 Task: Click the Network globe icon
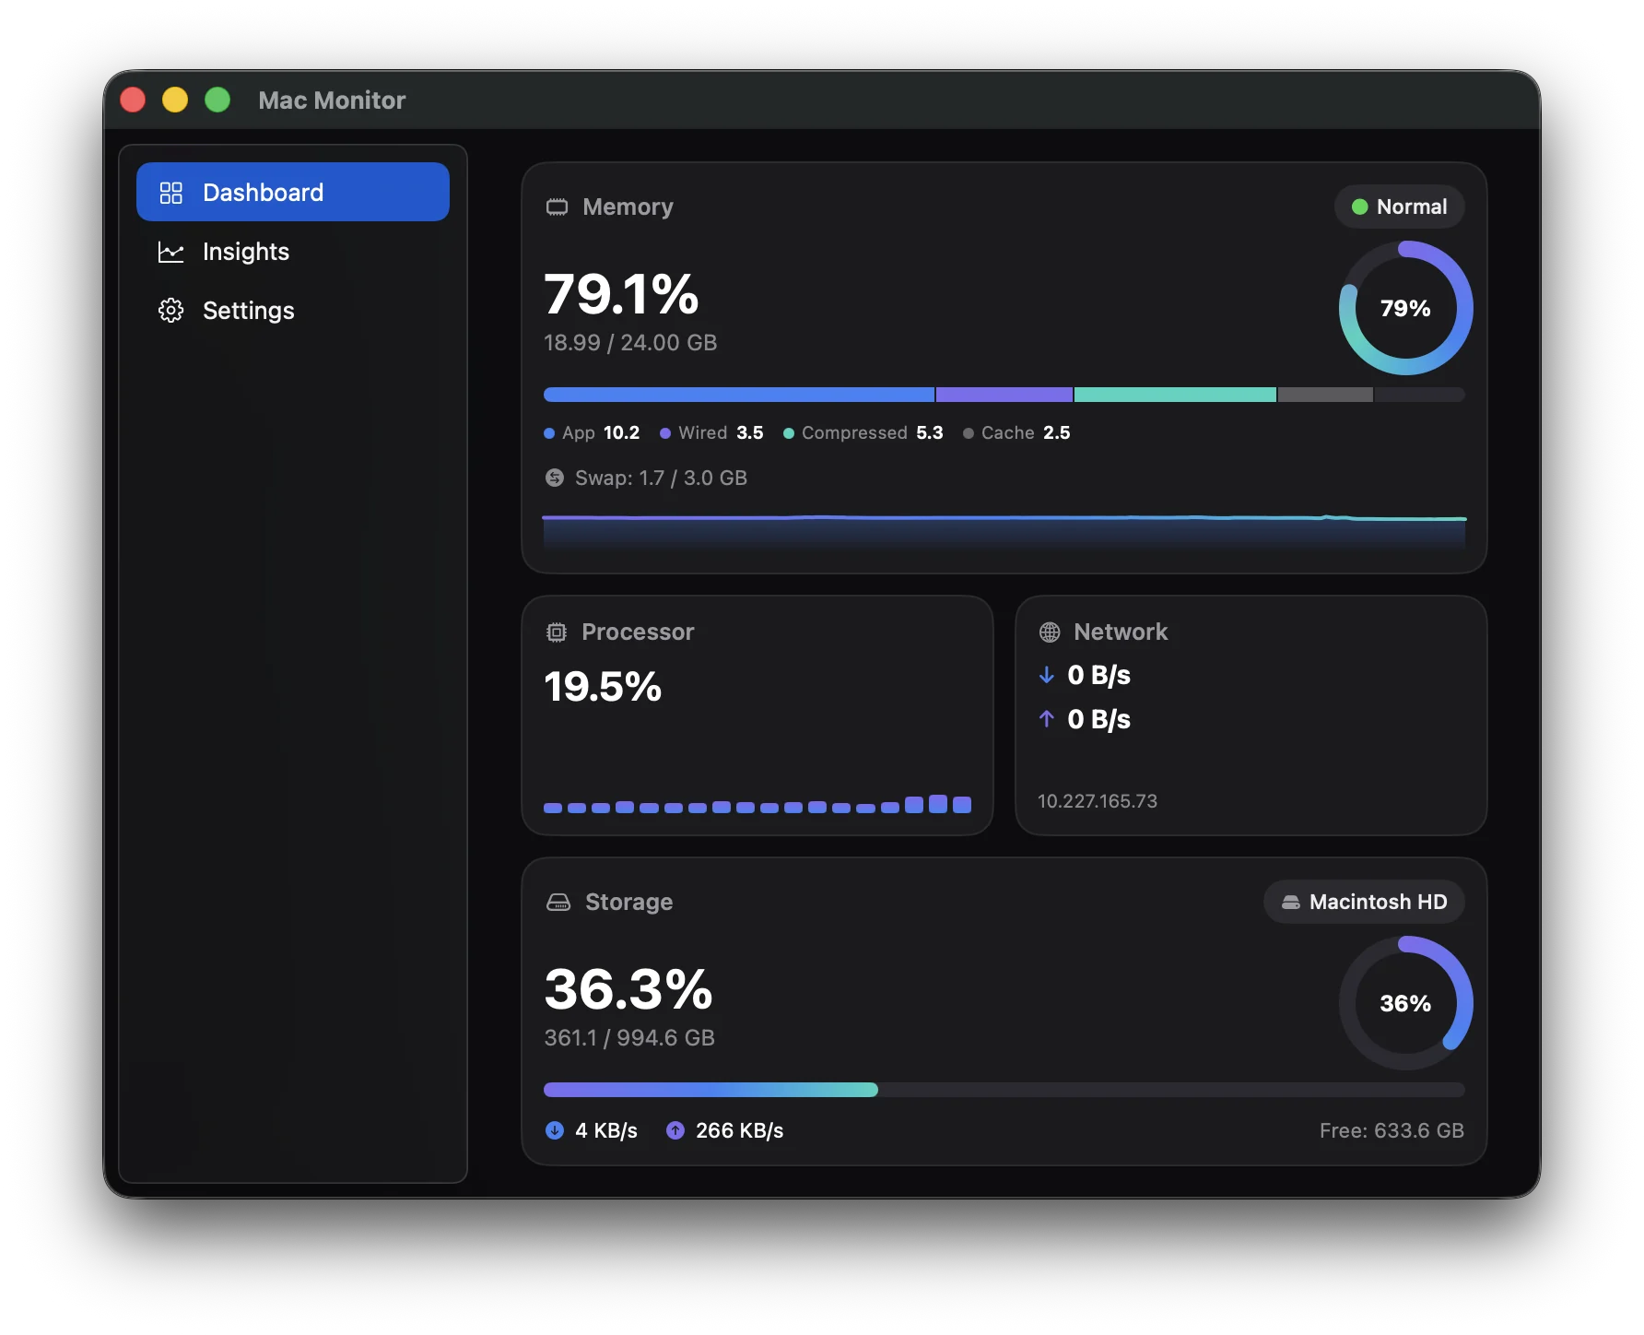1050,632
